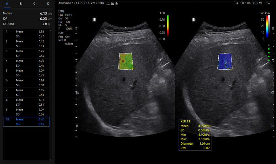Click the lowest green indicator dot on the right
This screenshot has width=276, height=164.
(269, 60)
